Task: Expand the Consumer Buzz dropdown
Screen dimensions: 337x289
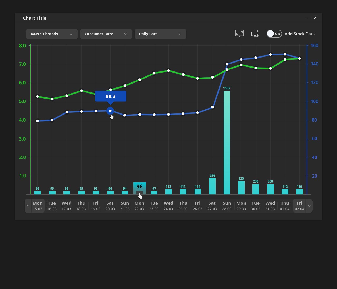Action: 106,34
